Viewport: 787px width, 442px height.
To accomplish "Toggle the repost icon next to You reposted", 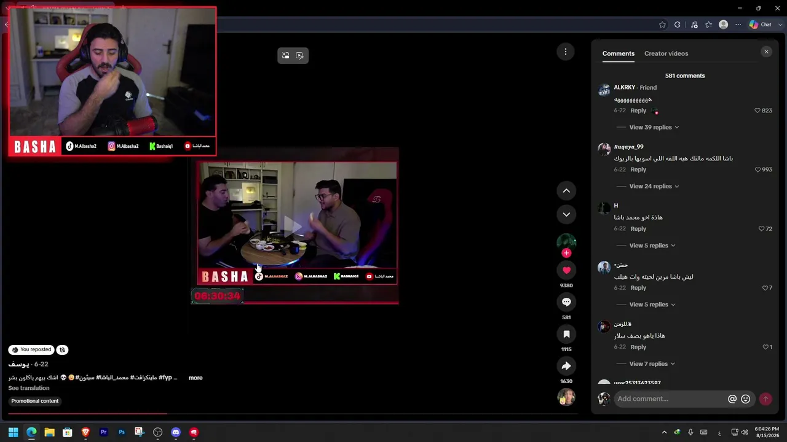I will pos(62,350).
